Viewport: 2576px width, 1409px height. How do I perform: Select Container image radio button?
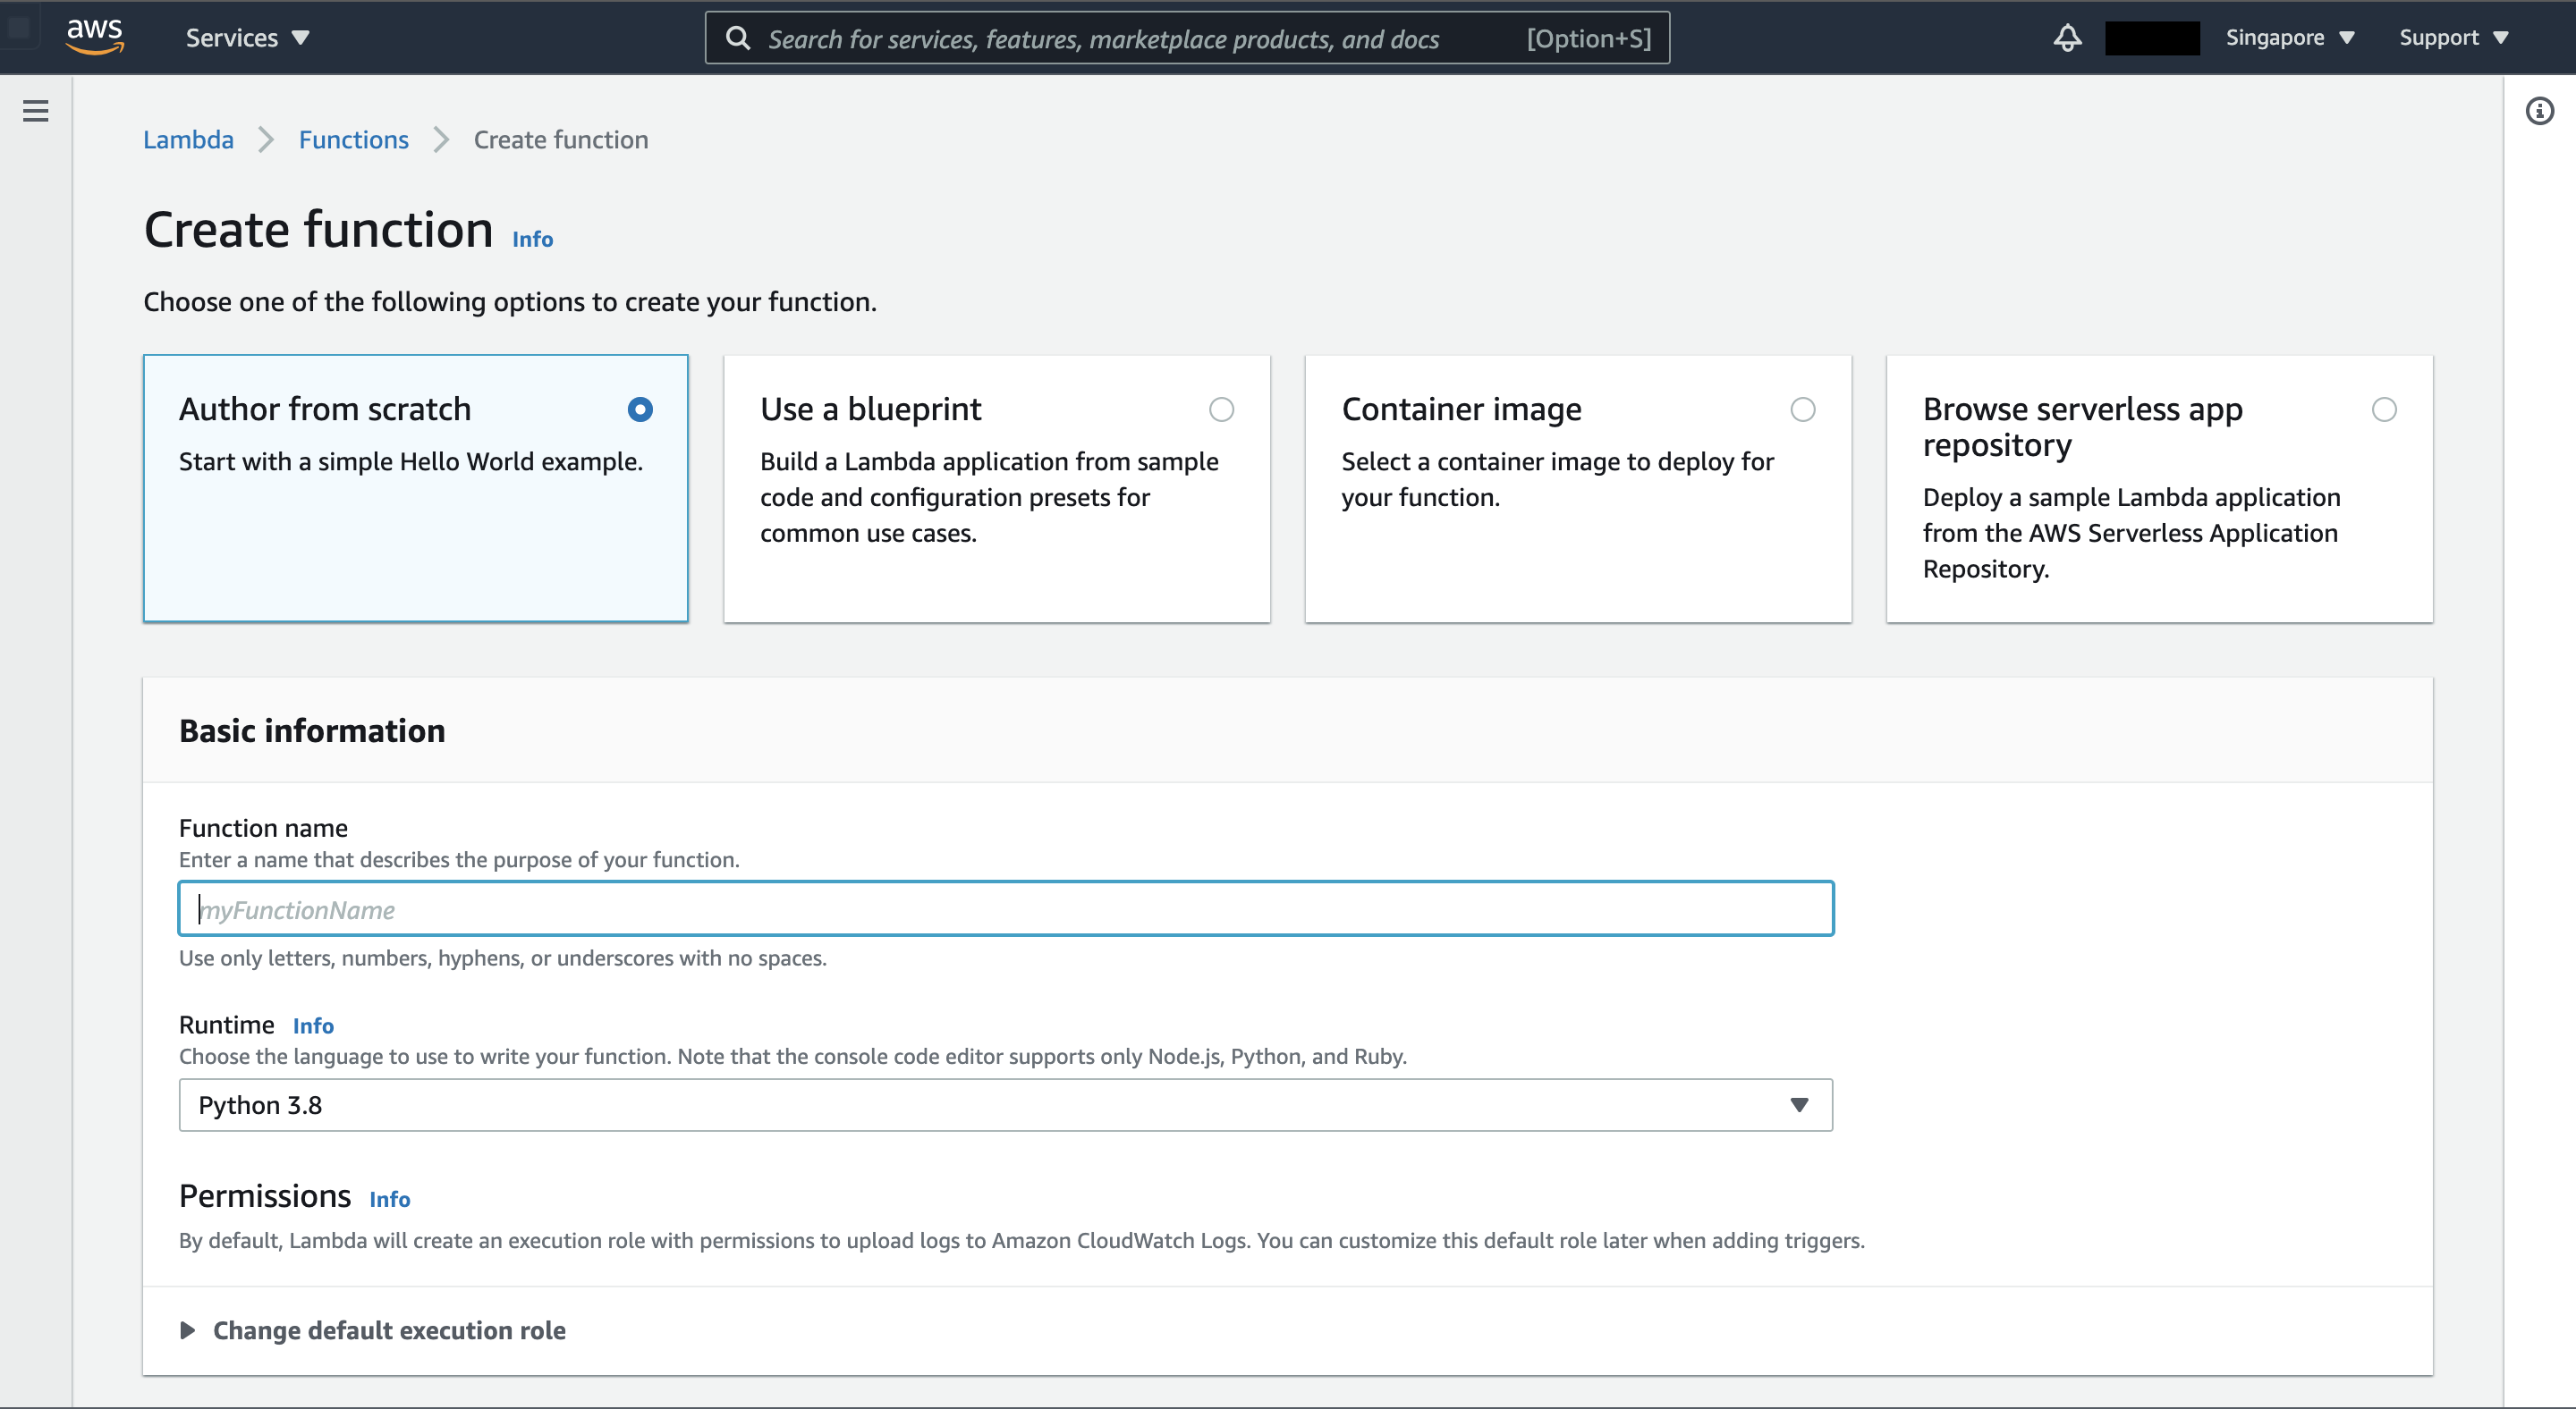(x=1802, y=409)
